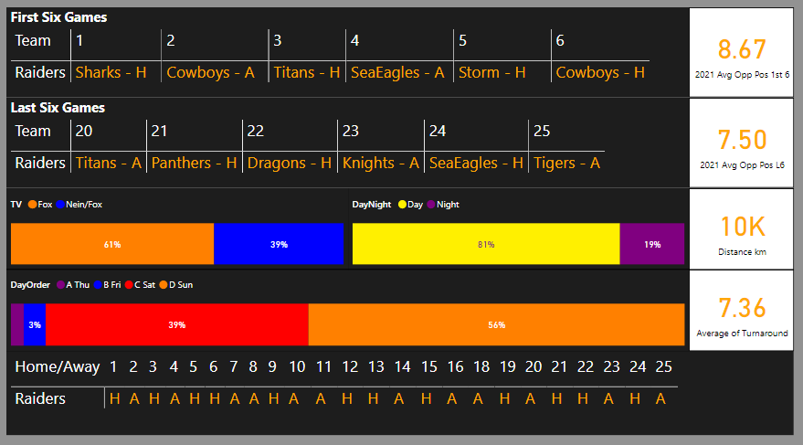This screenshot has height=445, width=803.
Task: Click the TV legend title
Action: click(16, 205)
